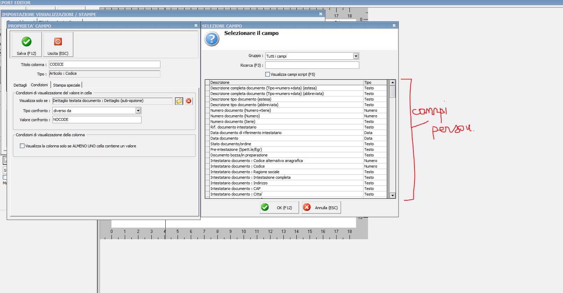Viewport: 563px width, 293px height.
Task: Confirm selection with OK (F12) button
Action: point(279,207)
